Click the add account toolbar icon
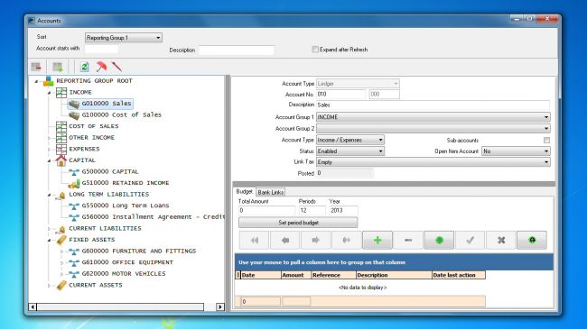The height and width of the screenshot is (329, 587). (x=58, y=67)
